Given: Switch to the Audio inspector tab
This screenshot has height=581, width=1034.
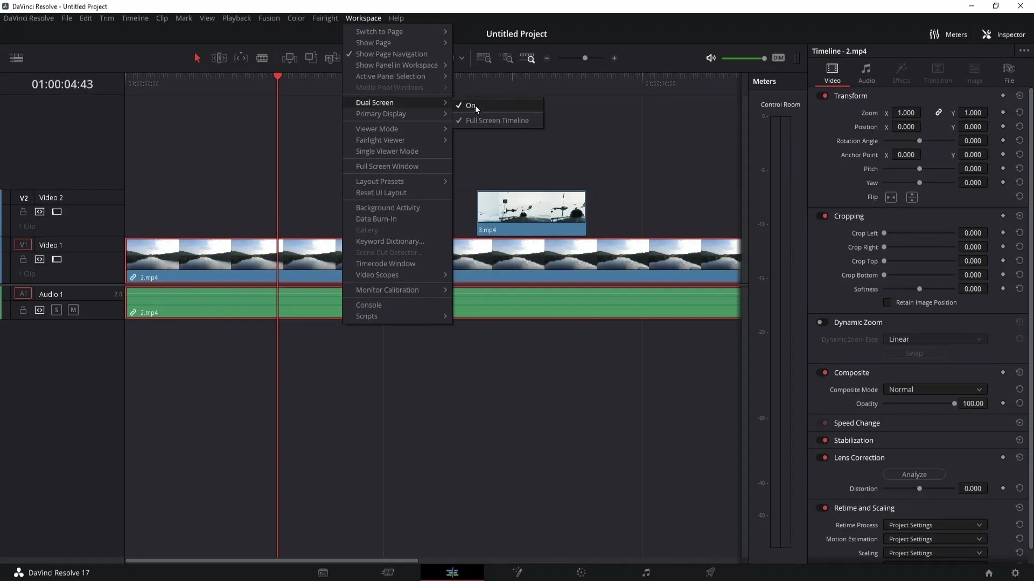Looking at the screenshot, I should click(x=867, y=73).
